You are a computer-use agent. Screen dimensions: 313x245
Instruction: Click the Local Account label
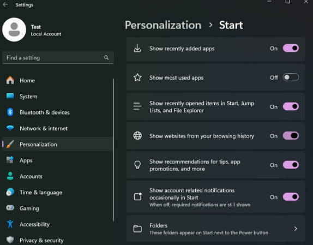(x=46, y=34)
